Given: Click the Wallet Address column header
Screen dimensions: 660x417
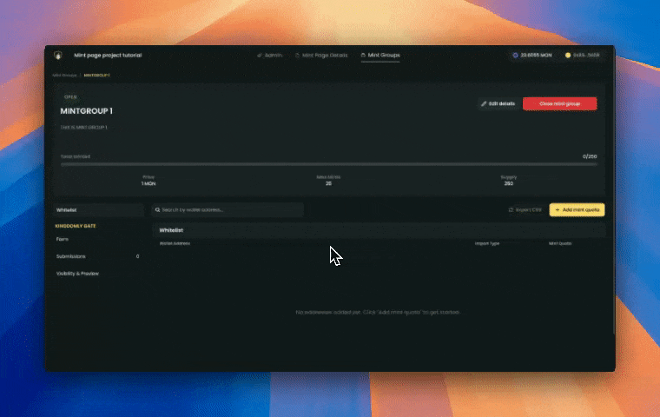Looking at the screenshot, I should pyautogui.click(x=175, y=243).
